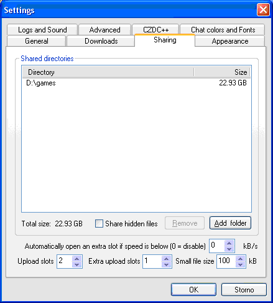Decrease the Upload slots value
This screenshot has height=303, width=273.
pyautogui.click(x=76, y=264)
